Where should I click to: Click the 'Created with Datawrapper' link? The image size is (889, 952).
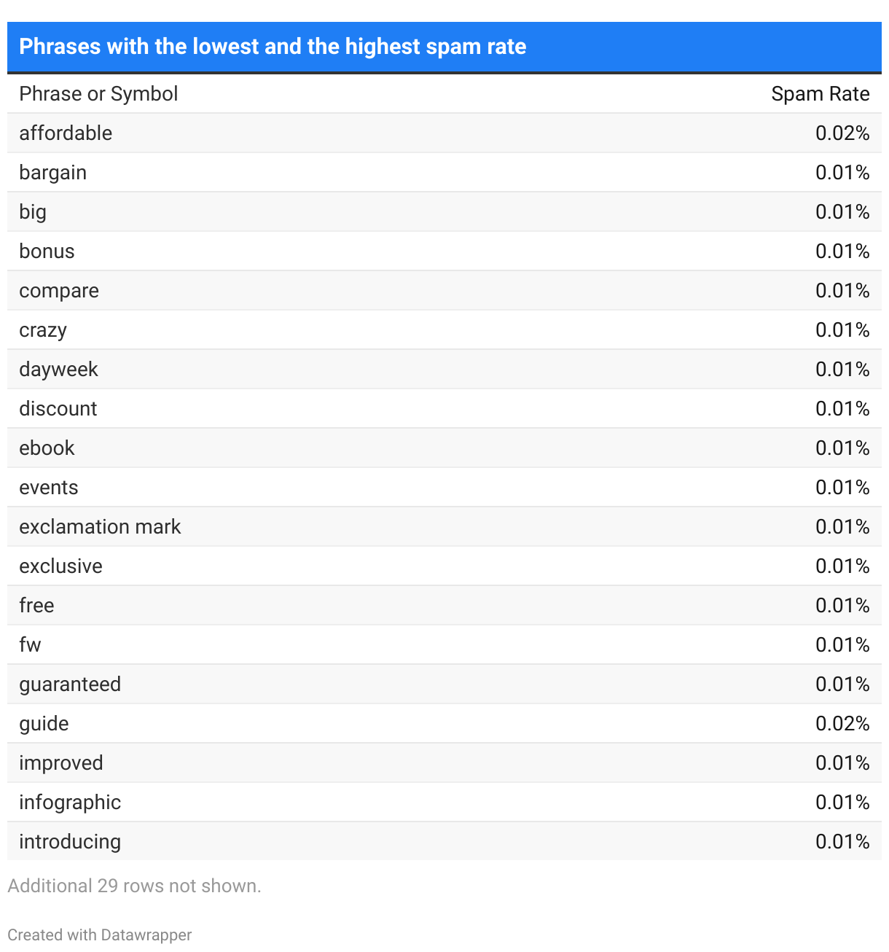100,935
